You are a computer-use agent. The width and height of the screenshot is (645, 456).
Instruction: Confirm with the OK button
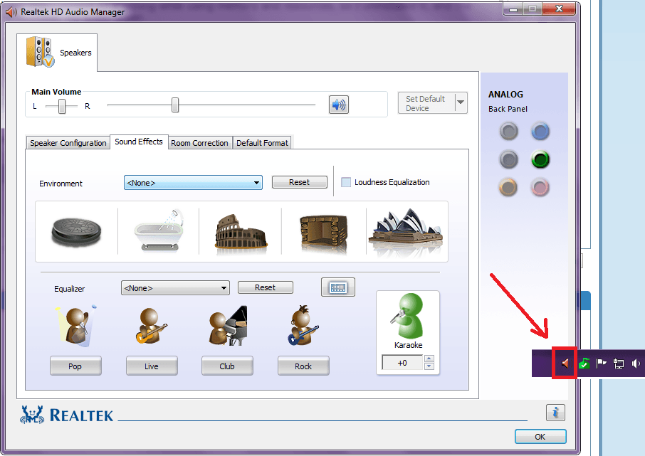tap(540, 437)
